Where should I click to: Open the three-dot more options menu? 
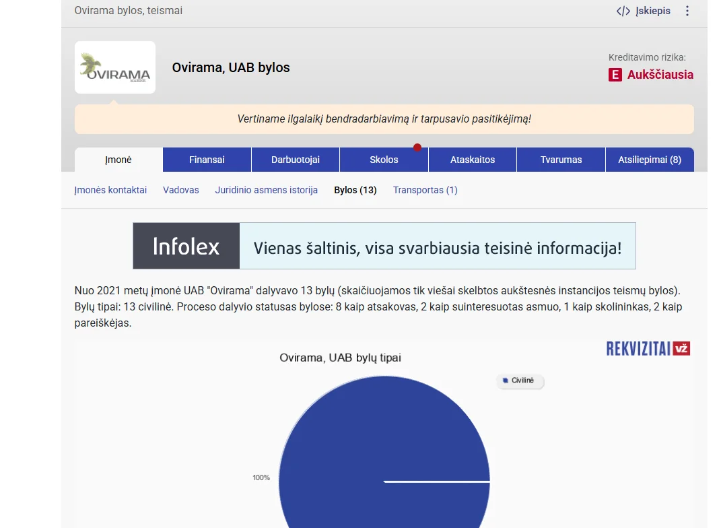[x=687, y=11]
